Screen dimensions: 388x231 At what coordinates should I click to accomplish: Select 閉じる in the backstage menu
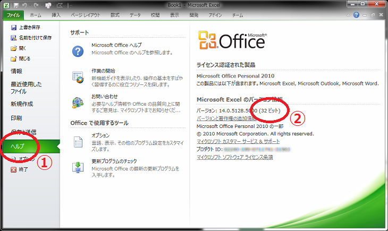21,58
